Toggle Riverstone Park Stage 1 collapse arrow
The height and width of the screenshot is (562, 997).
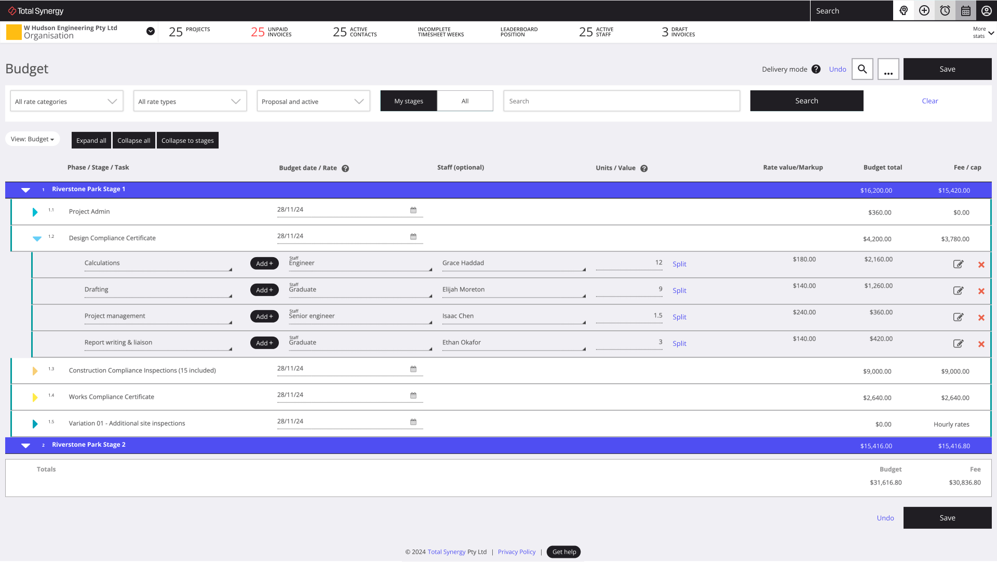(x=26, y=190)
